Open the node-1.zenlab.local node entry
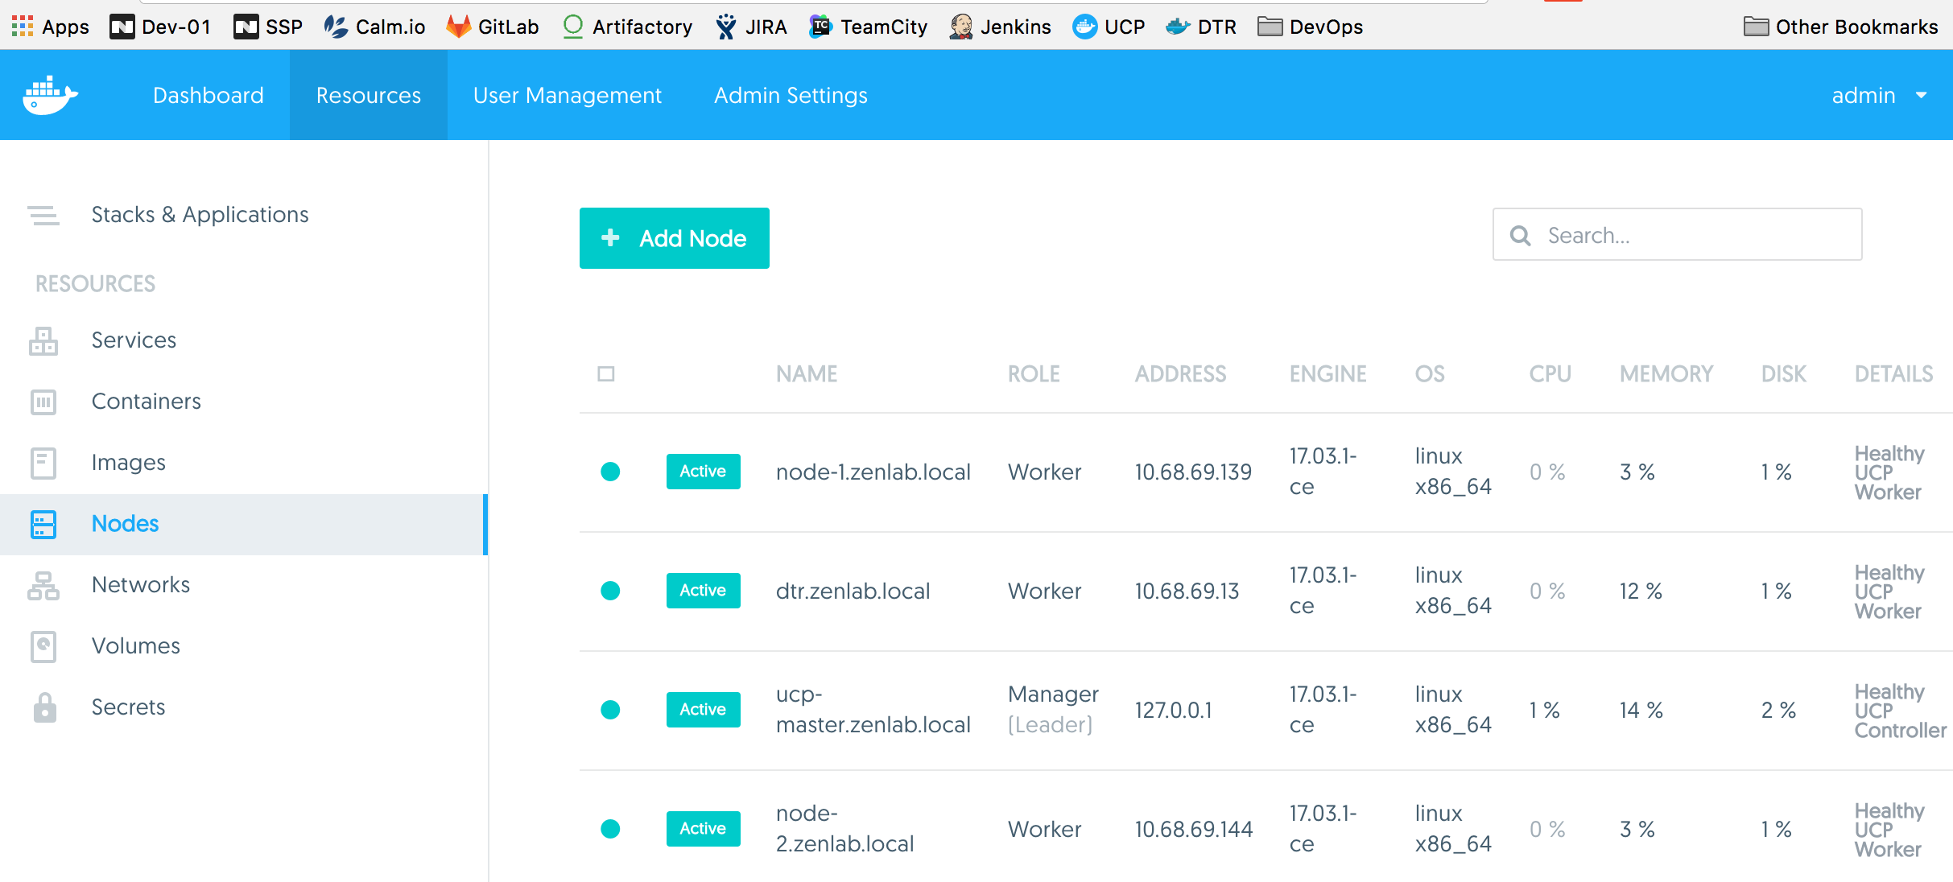This screenshot has height=882, width=1953. 873,472
